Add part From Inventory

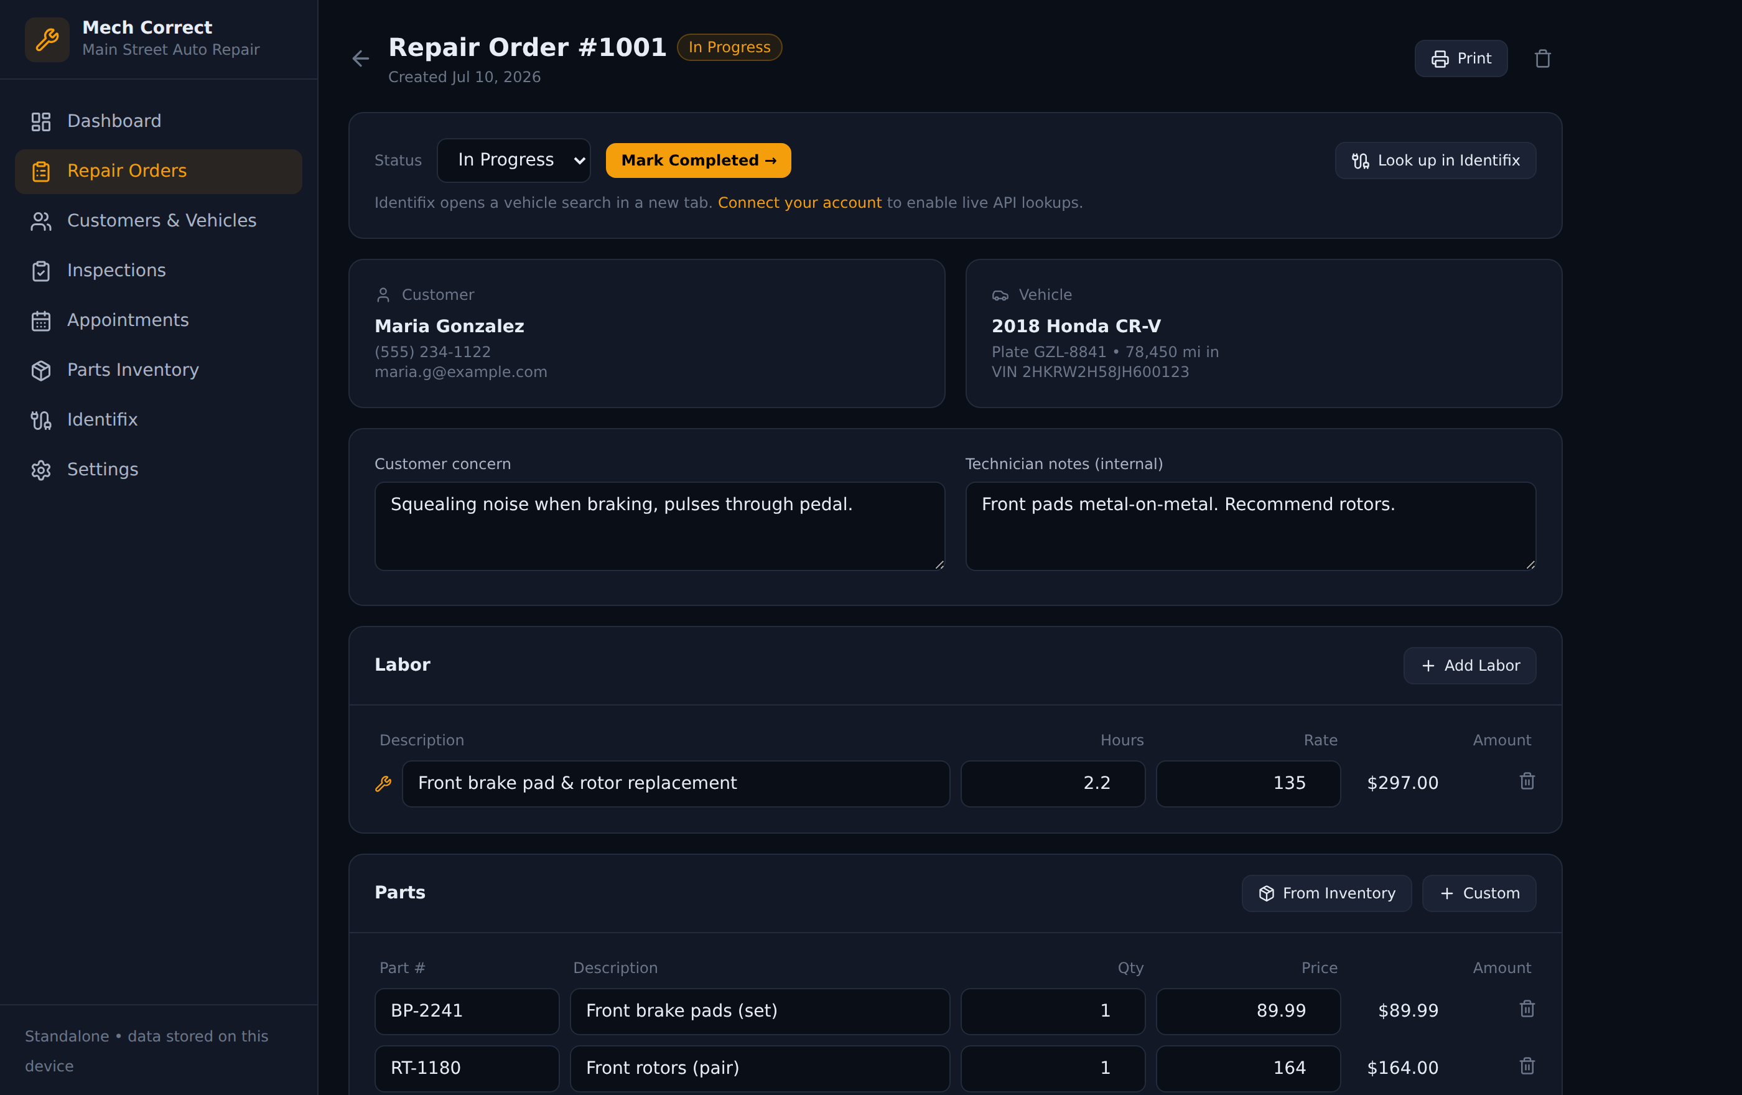pos(1326,893)
